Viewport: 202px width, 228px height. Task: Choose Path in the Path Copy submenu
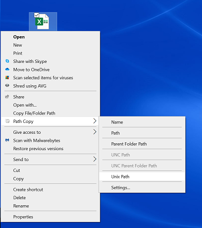(142, 133)
